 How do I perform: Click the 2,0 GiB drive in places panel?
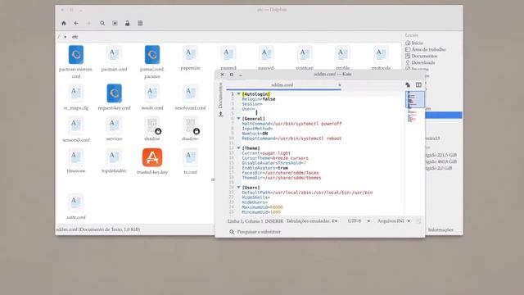pos(439,168)
